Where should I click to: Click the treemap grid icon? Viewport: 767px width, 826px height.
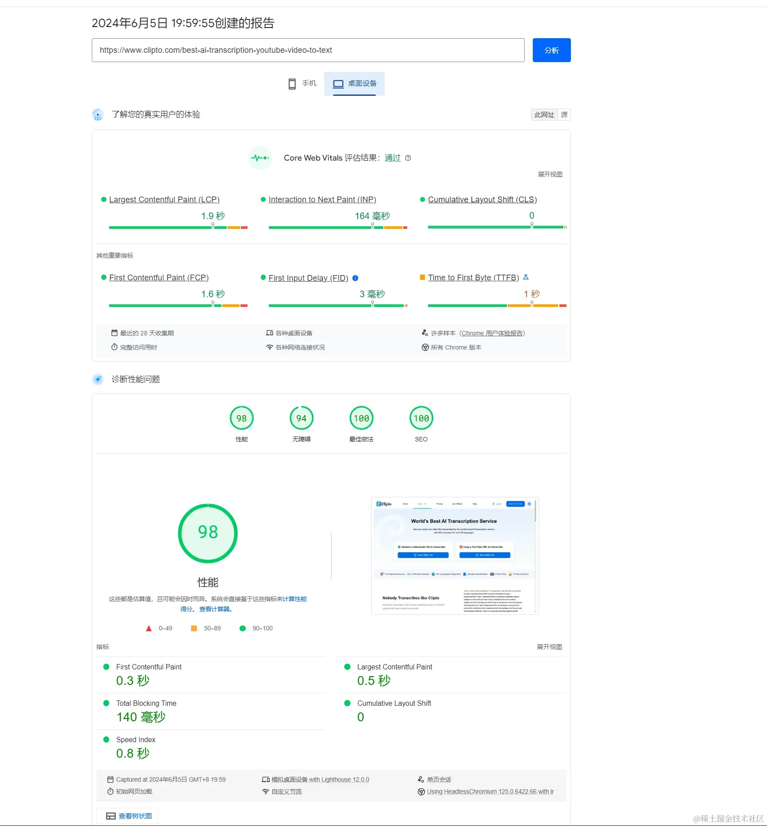(x=111, y=816)
